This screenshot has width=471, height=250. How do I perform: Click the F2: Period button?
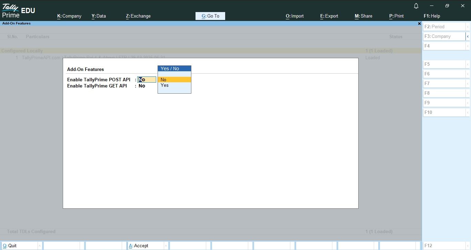pyautogui.click(x=444, y=27)
